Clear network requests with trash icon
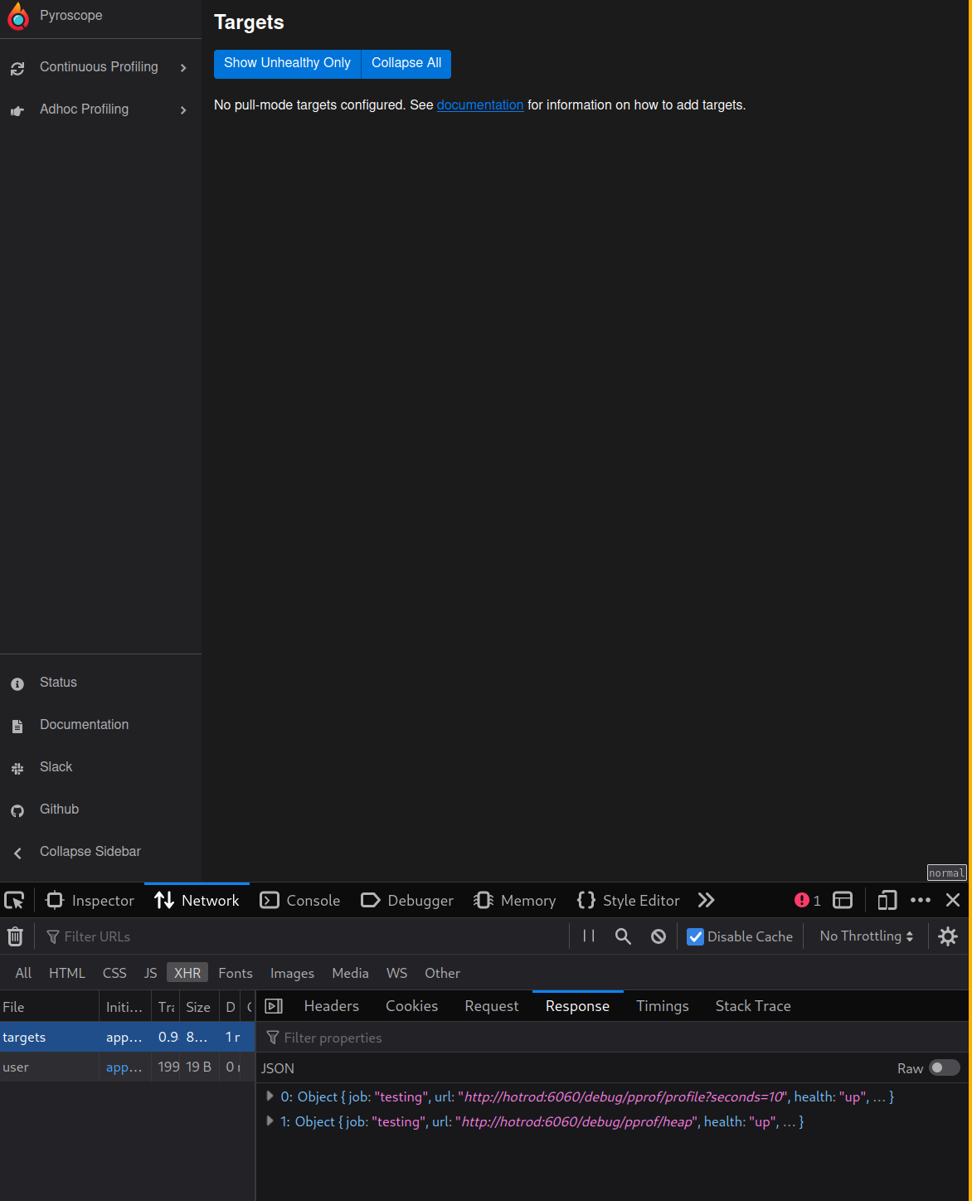Image resolution: width=972 pixels, height=1201 pixels. point(15,936)
